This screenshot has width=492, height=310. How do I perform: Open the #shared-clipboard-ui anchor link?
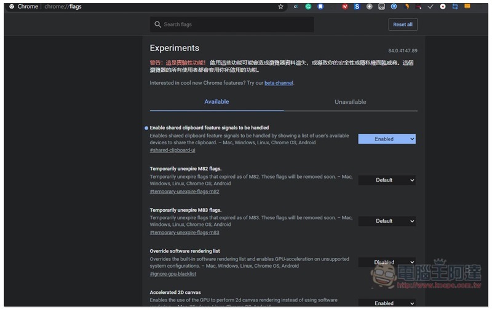pyautogui.click(x=172, y=150)
